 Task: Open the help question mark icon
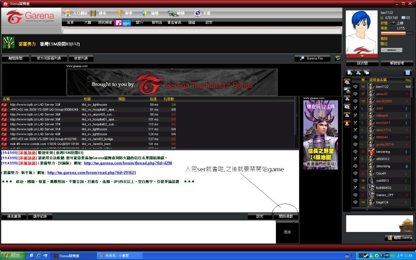click(x=198, y=13)
